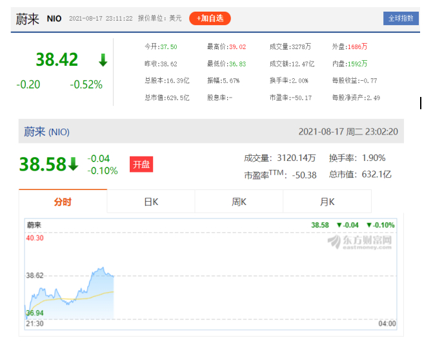Click the 04:00 chart end time
The height and width of the screenshot is (349, 433).
point(387,324)
